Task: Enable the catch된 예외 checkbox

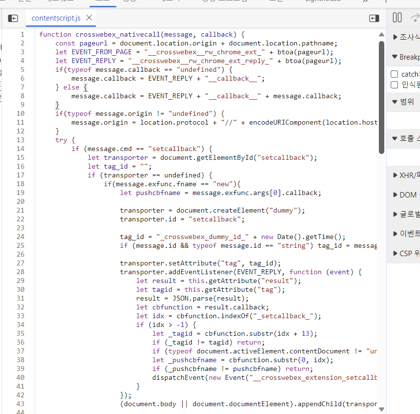Action: point(394,73)
